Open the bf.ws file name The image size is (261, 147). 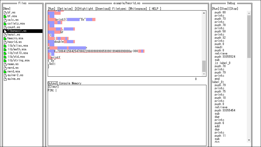click(11, 13)
